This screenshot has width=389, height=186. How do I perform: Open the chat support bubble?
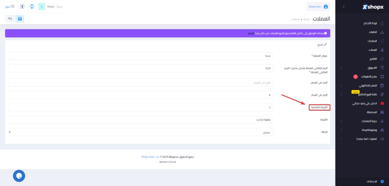pyautogui.click(x=19, y=175)
